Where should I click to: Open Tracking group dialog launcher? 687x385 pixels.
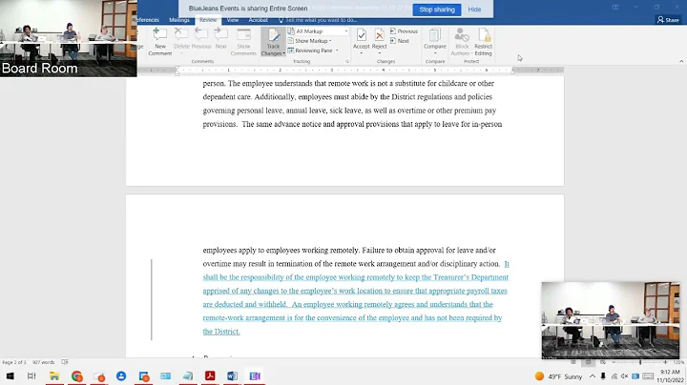pyautogui.click(x=347, y=62)
